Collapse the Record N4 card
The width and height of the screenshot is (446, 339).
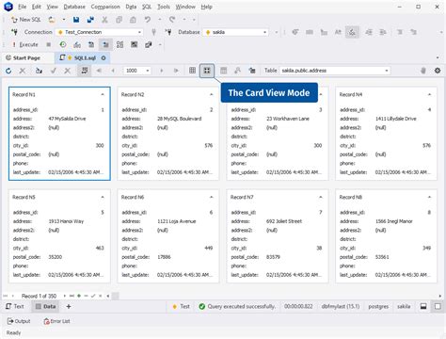click(429, 94)
